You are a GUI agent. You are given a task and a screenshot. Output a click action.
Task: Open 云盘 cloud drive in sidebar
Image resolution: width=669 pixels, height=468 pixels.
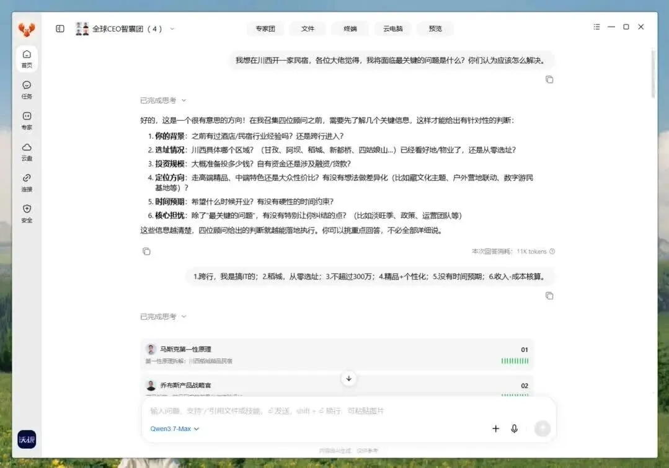pos(27,152)
